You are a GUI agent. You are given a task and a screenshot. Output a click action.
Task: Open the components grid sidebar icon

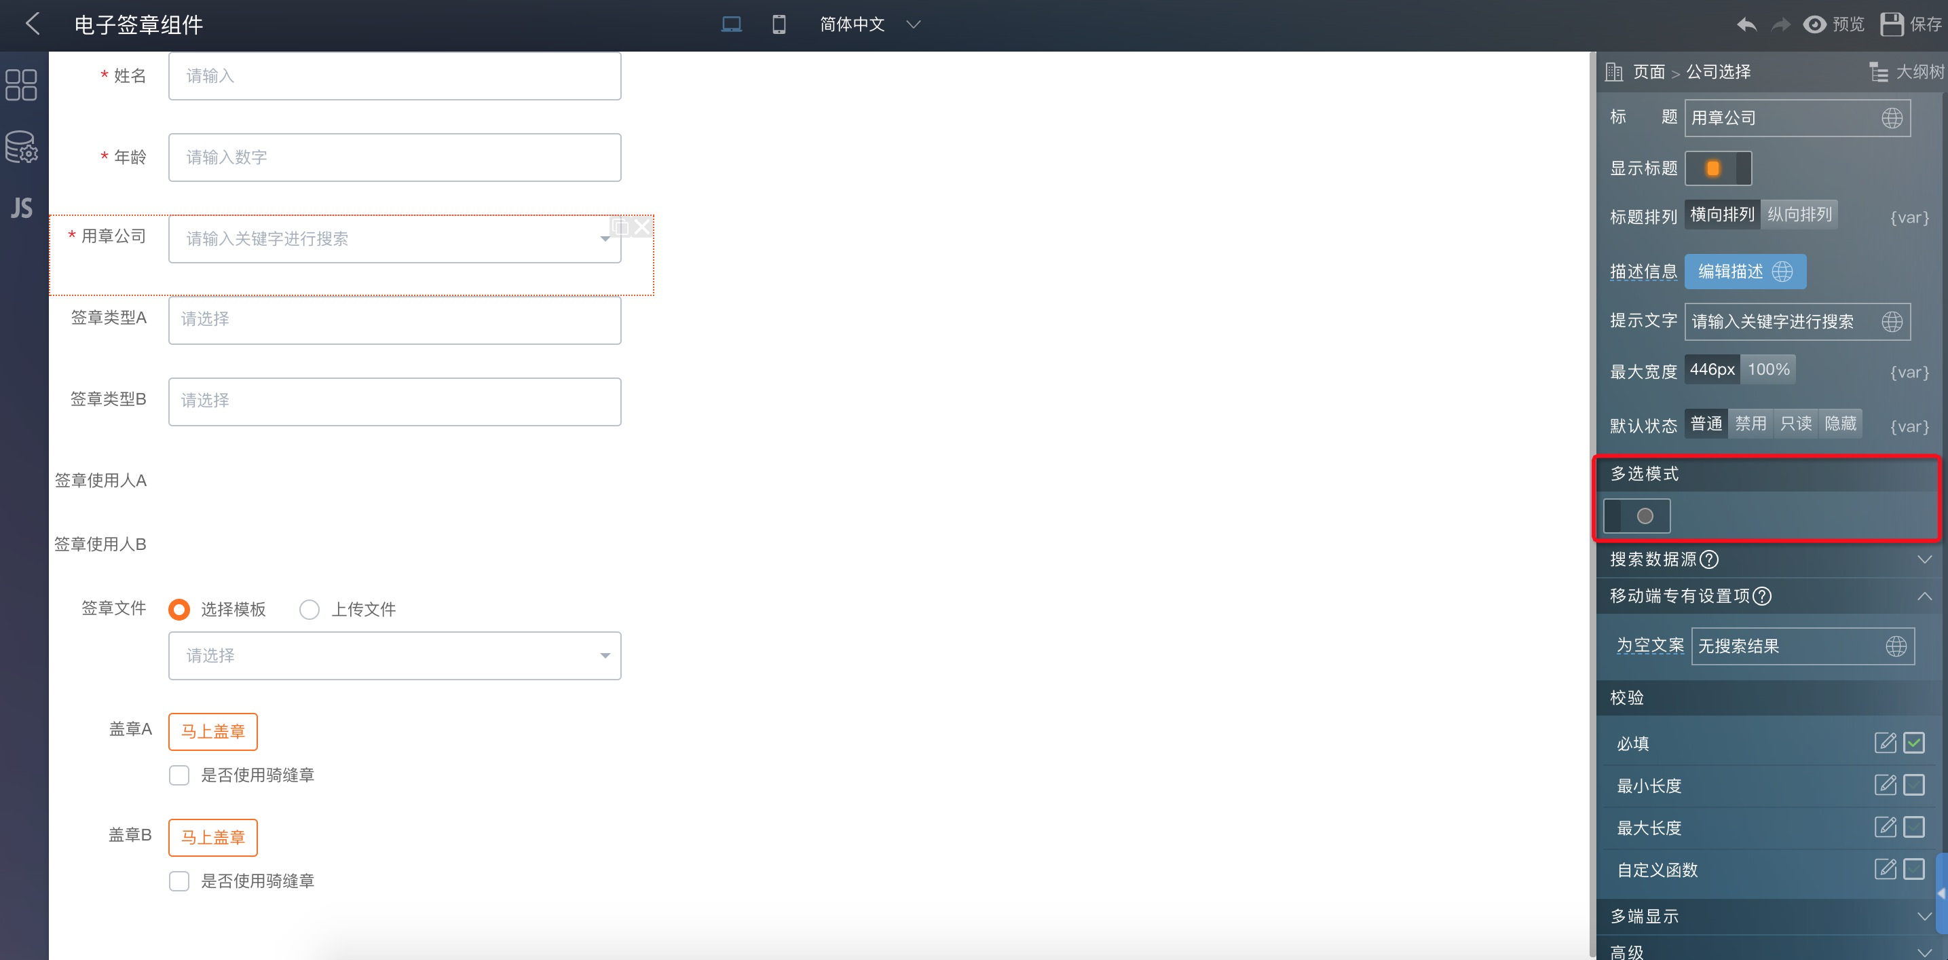coord(21,85)
